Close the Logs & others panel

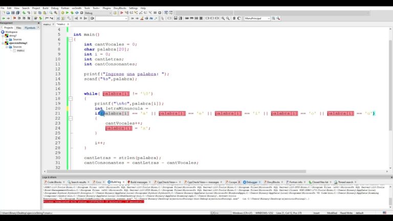(x=391, y=177)
